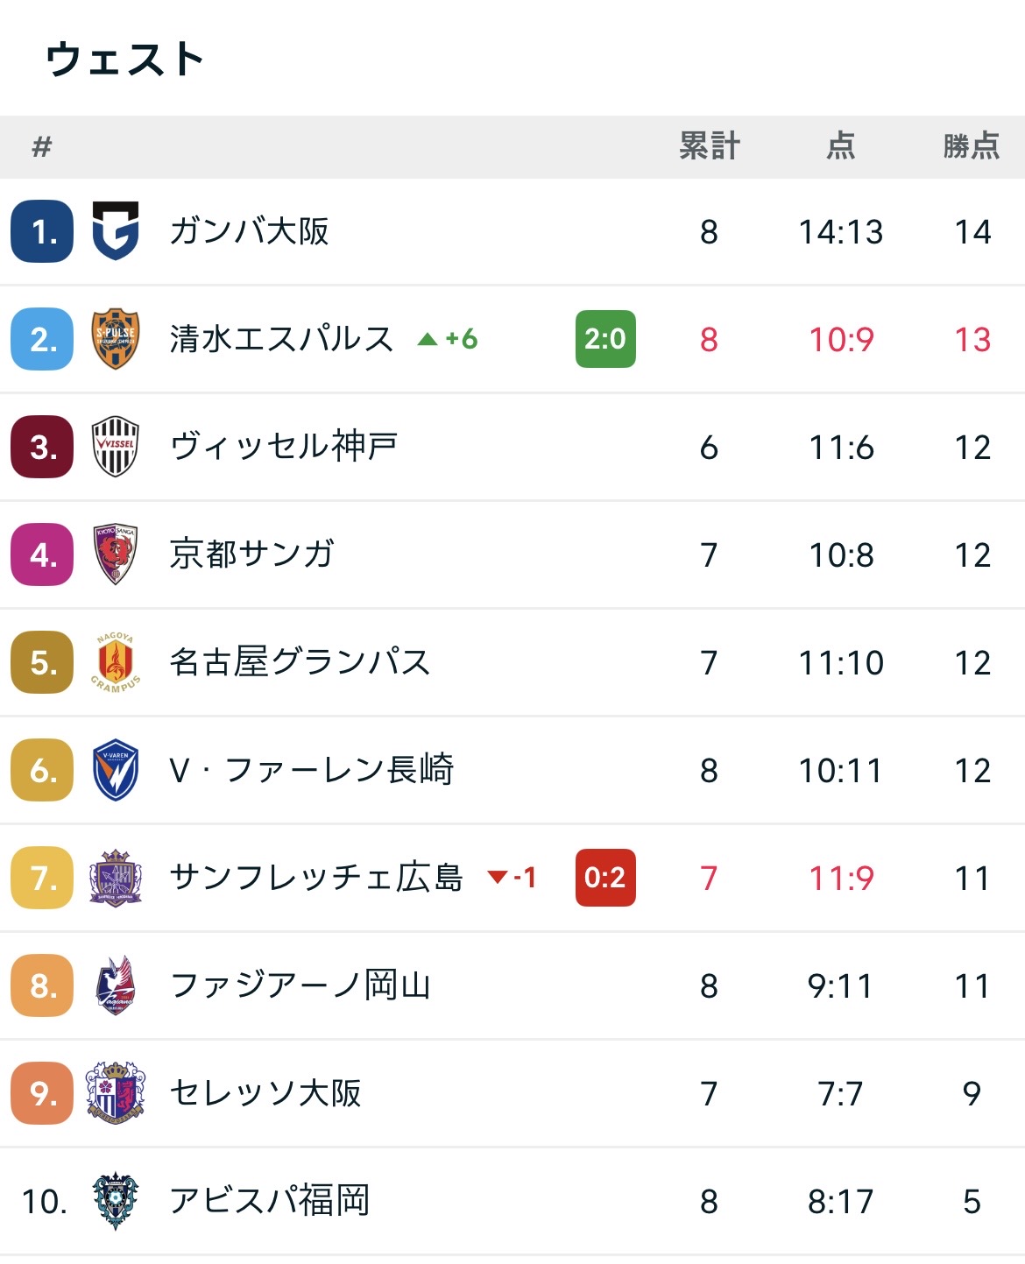Sort by the 累計 column header
This screenshot has height=1264, width=1025.
click(x=710, y=145)
